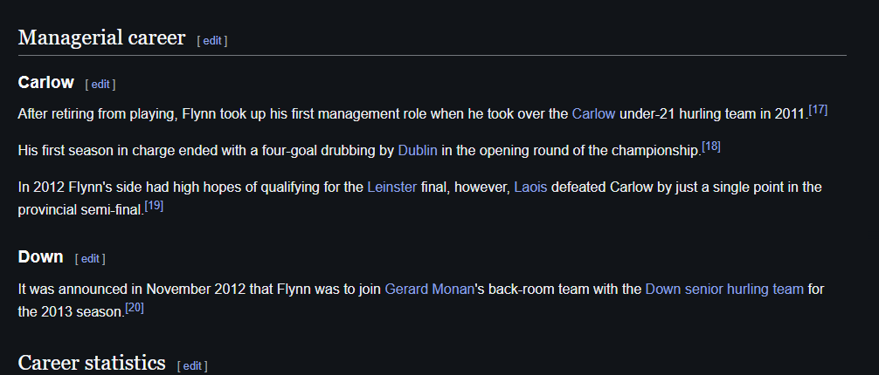This screenshot has width=879, height=375.
Task: Click the Managerial career section heading
Action: 101,38
